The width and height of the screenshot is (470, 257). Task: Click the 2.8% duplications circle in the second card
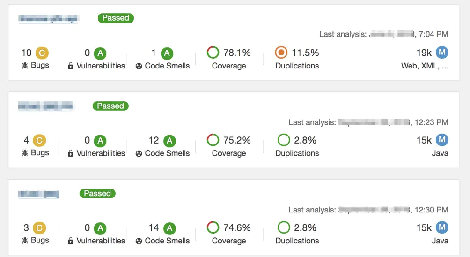click(284, 140)
